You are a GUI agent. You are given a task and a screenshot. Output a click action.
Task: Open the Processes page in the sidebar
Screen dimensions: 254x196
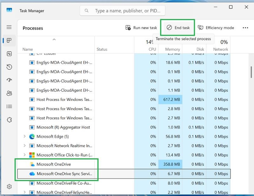tap(9, 40)
